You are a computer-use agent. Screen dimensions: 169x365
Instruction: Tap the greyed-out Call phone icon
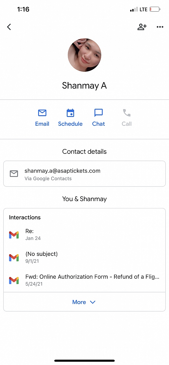[x=127, y=113]
